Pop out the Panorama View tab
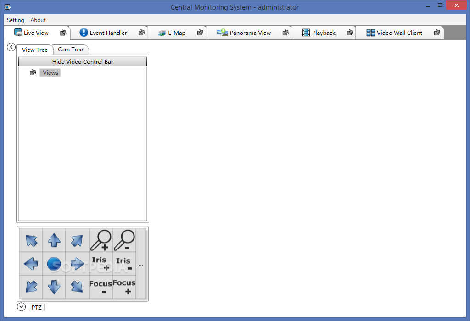Viewport: 470px width, 321px height. coord(285,33)
